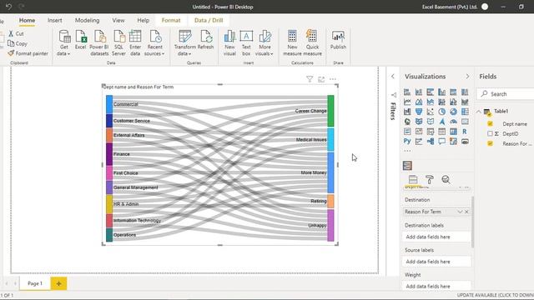Click the Excel data source button
Viewport: 534px width, 300px height.
(81, 40)
